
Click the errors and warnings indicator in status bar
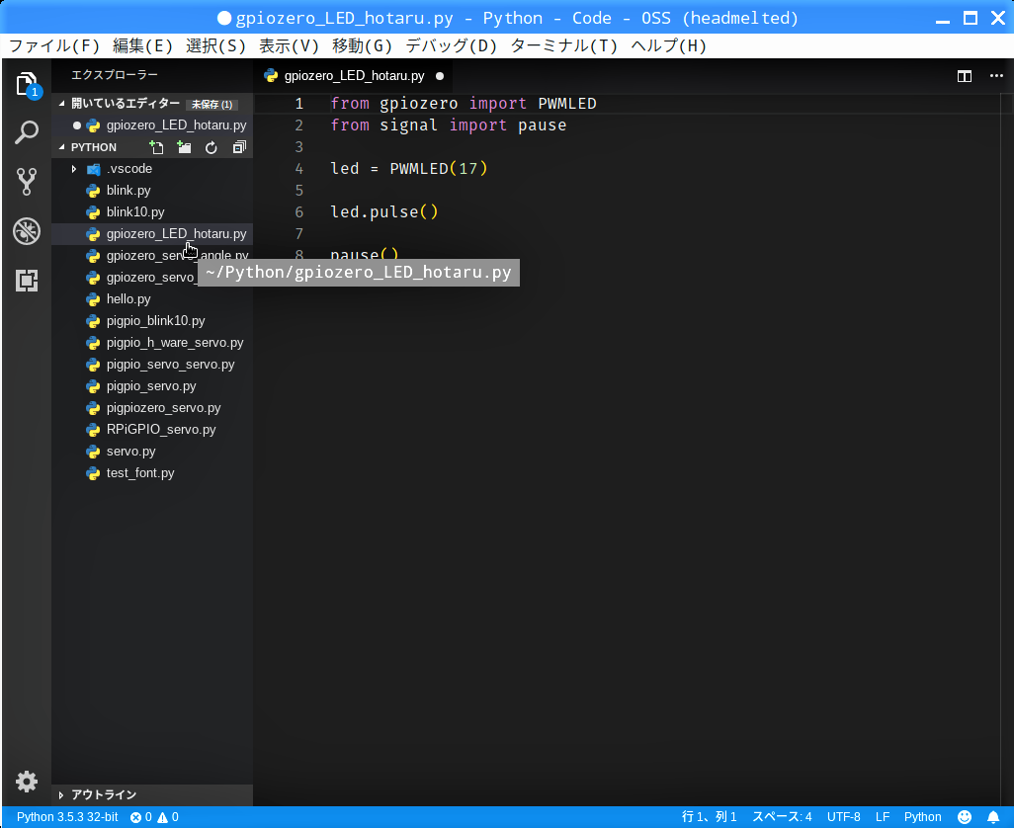(154, 817)
